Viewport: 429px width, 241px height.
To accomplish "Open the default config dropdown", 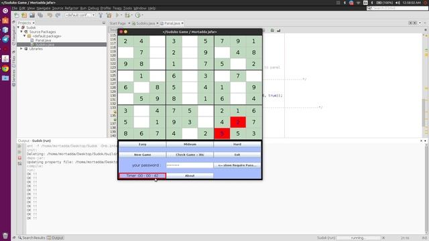I will (x=80, y=15).
